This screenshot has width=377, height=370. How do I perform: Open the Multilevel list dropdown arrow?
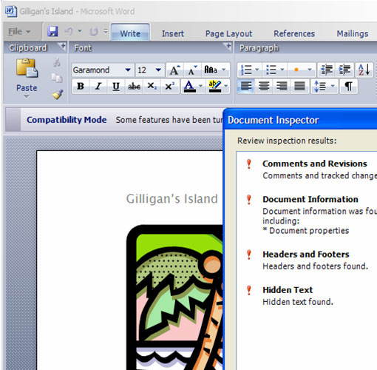point(310,70)
